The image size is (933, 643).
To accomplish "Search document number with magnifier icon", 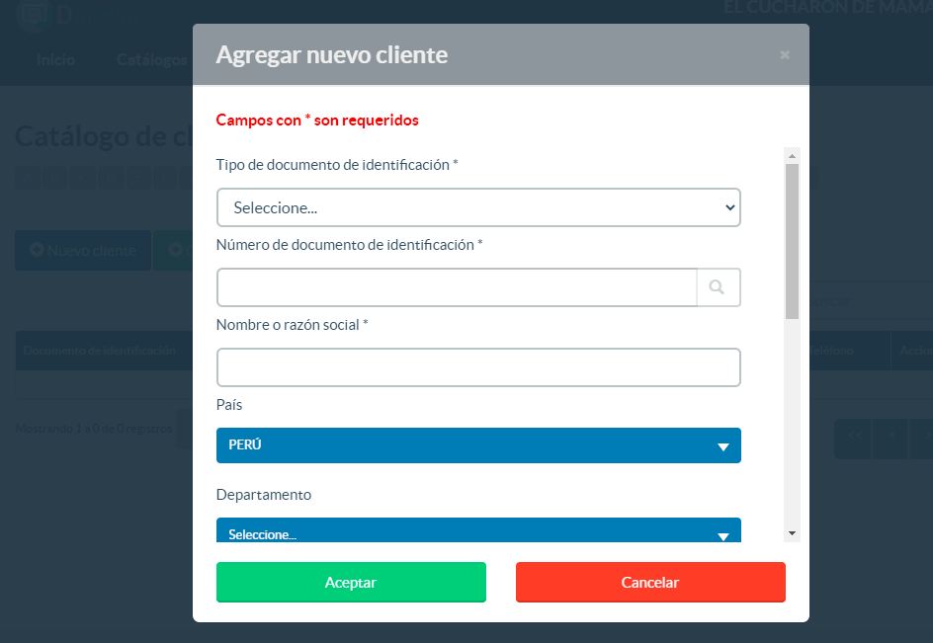I will (x=719, y=287).
